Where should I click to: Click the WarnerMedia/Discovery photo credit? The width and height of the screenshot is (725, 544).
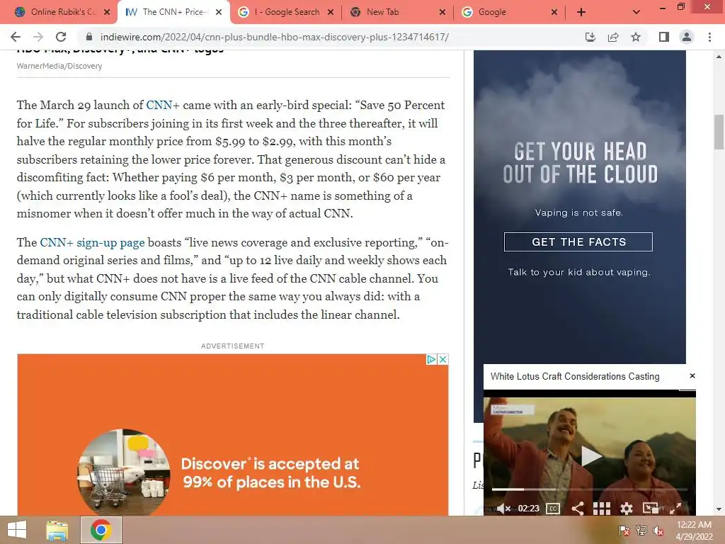59,66
